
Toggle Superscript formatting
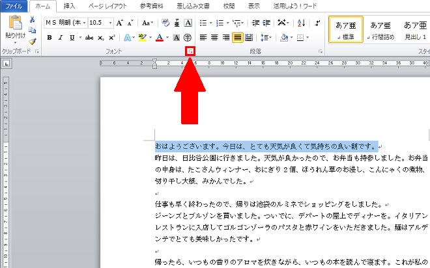click(x=112, y=38)
